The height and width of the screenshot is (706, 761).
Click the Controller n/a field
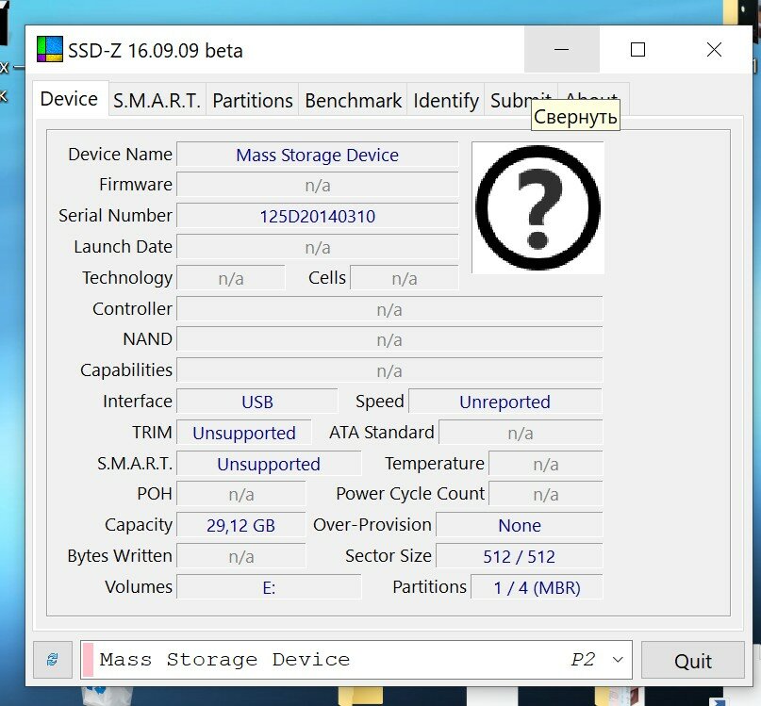389,309
